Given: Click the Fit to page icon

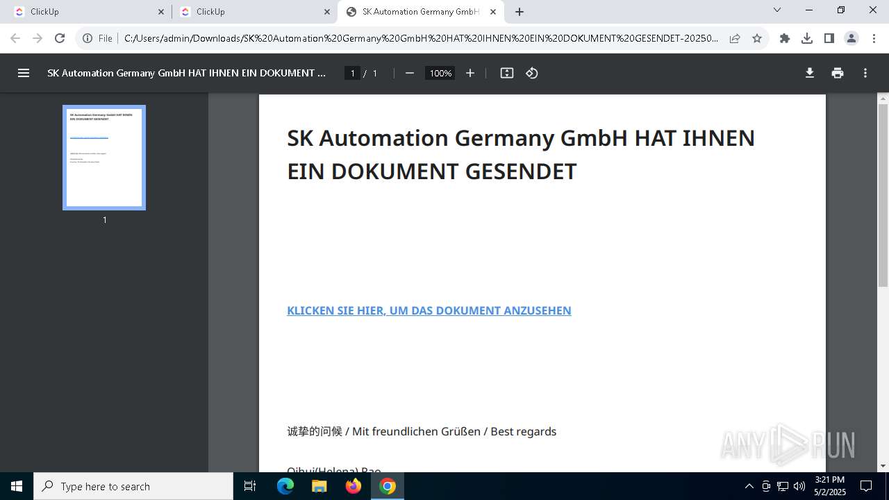Looking at the screenshot, I should point(507,73).
